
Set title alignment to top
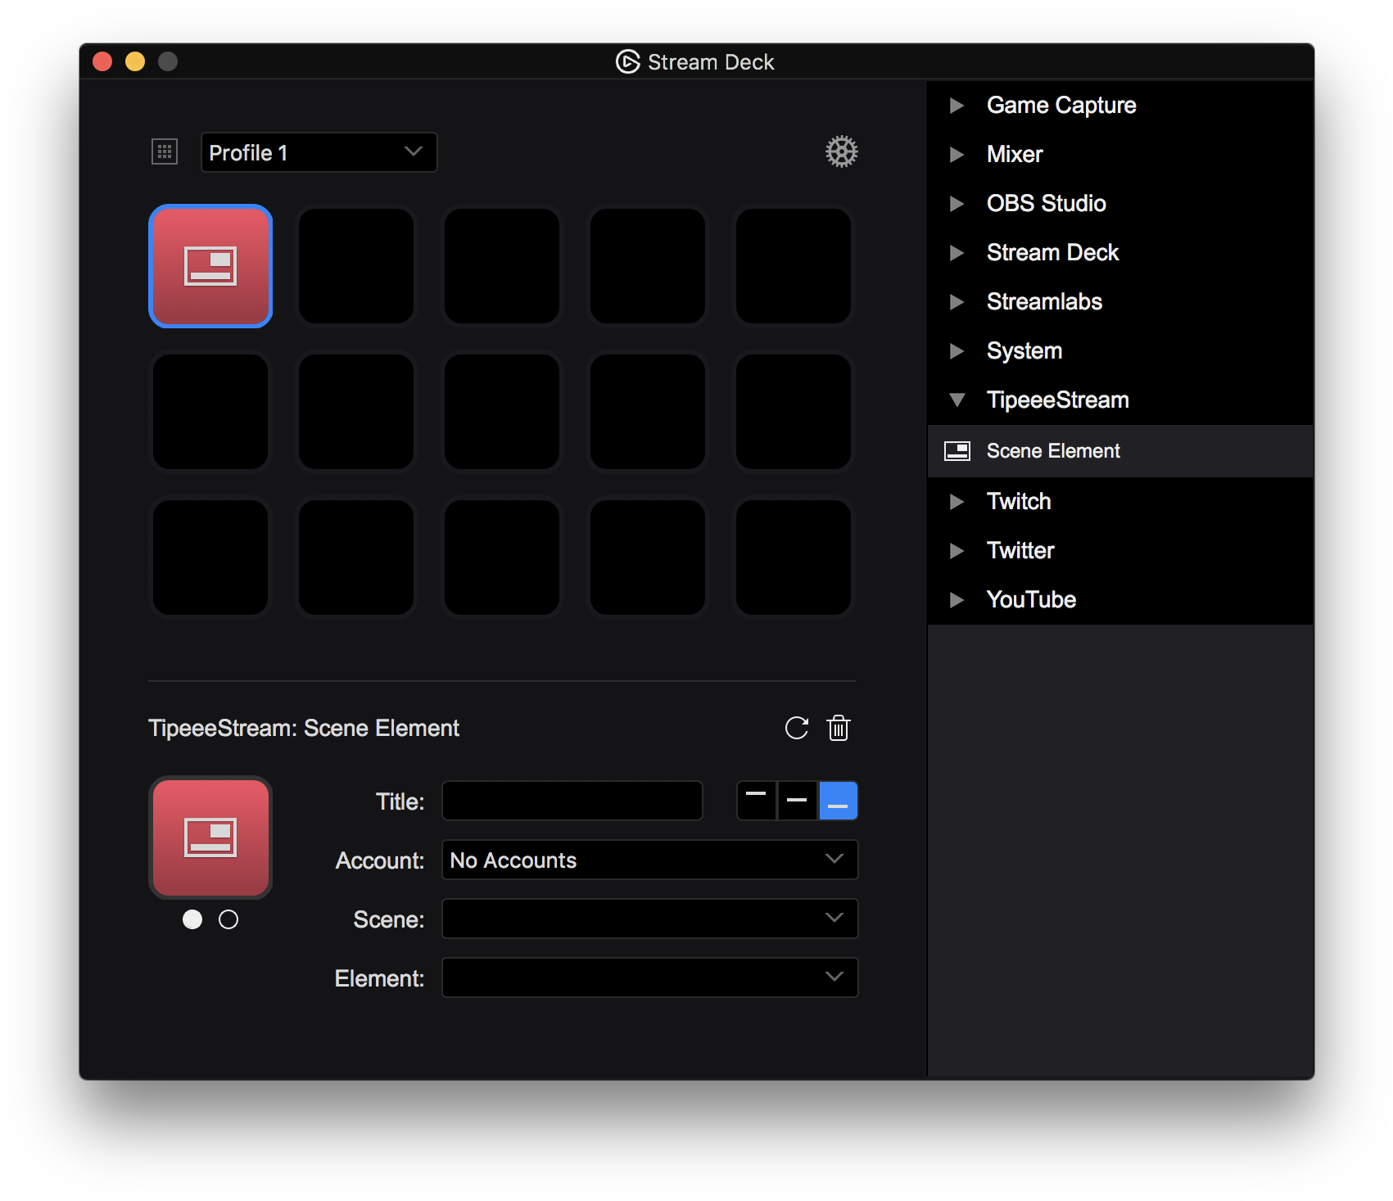[x=756, y=801]
